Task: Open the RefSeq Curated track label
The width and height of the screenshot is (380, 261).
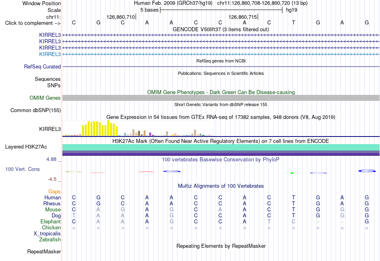Action: [42, 66]
